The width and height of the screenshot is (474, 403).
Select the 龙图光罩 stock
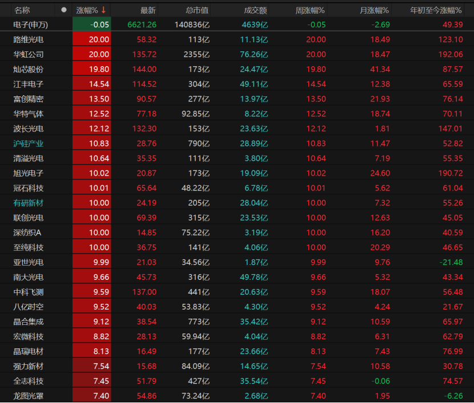(x=29, y=395)
